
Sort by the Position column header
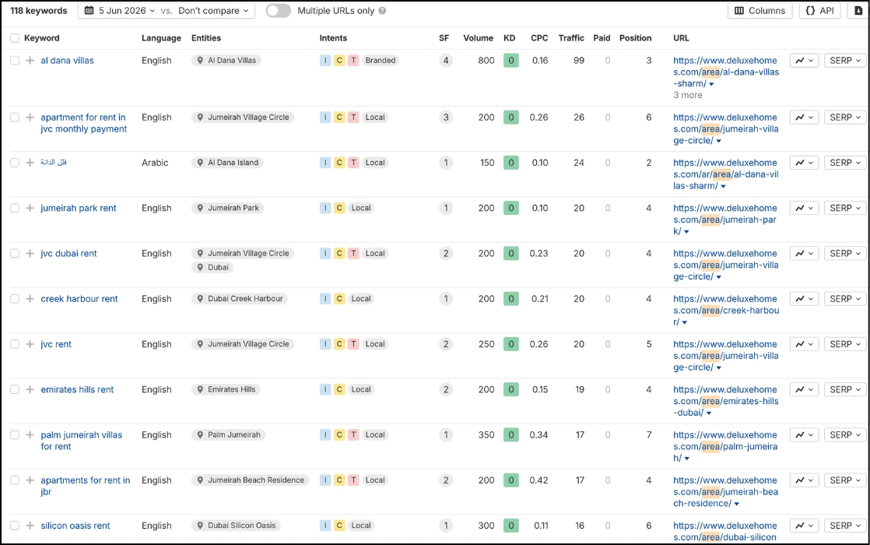point(635,38)
